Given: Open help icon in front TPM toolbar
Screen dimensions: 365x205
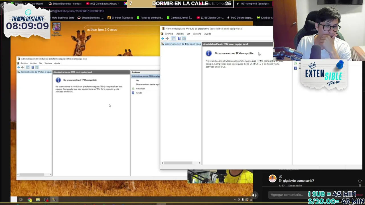Looking at the screenshot, I should point(179,39).
